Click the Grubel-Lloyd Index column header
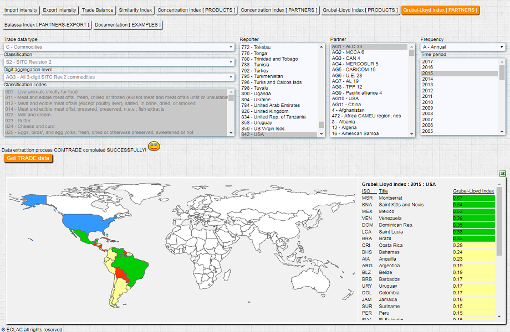Image resolution: width=510 pixels, height=332 pixels. tap(473, 191)
